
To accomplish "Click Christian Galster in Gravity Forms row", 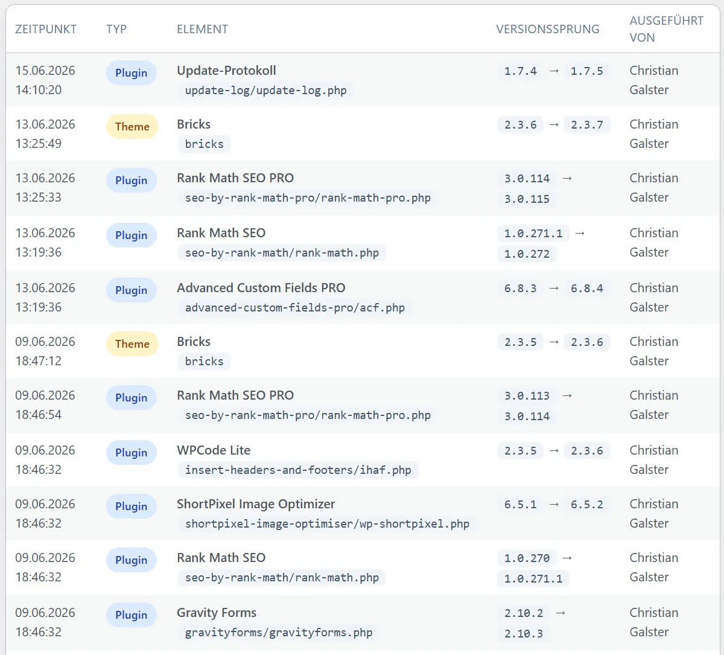I will pos(653,622).
